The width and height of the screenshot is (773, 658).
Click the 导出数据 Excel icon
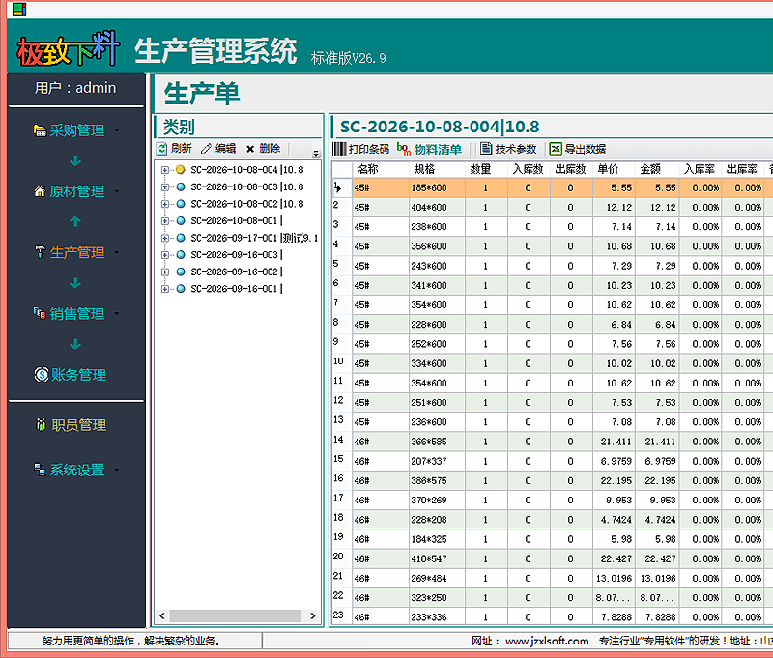[556, 149]
